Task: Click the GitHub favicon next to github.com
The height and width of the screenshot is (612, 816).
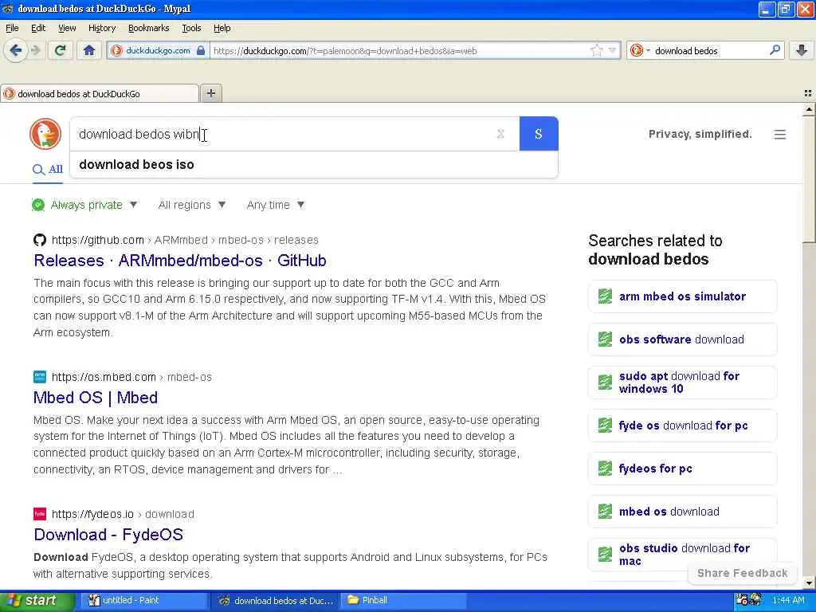Action: pyautogui.click(x=40, y=240)
